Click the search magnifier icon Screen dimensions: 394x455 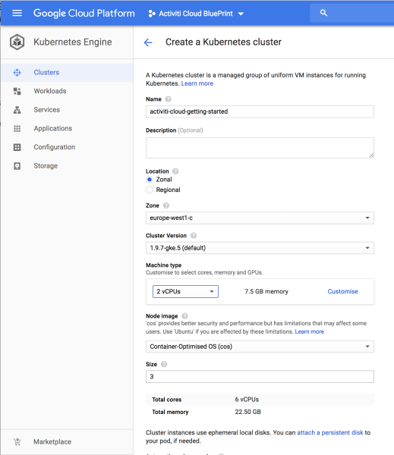click(323, 13)
